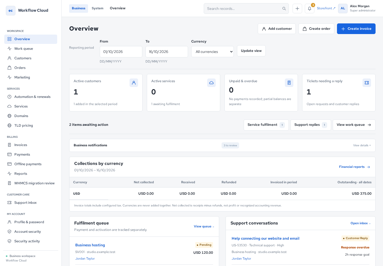
Task: Click the USD 120.00 amount
Action: coord(203,253)
